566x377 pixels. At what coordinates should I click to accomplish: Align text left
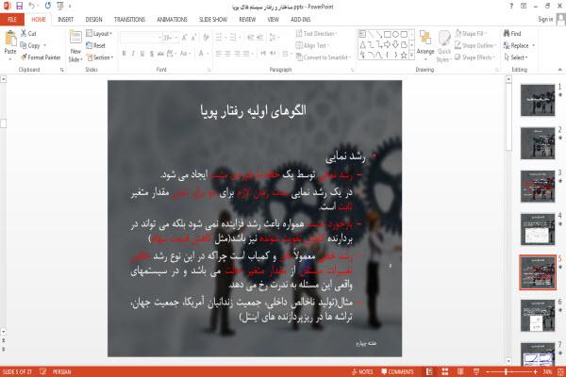219,54
